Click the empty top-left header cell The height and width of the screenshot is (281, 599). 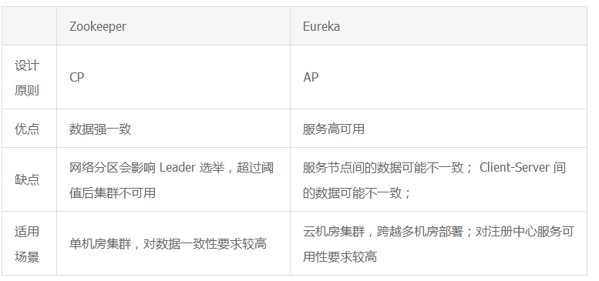pyautogui.click(x=29, y=26)
